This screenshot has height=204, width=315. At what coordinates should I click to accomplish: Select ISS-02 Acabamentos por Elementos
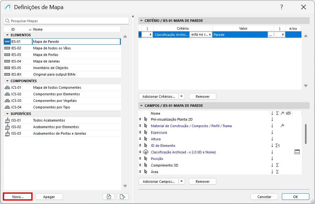coord(62,127)
